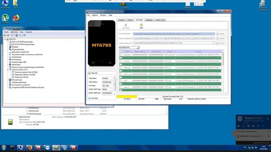
Task: Click the Back arrow in Device Manager toolbar
Action: pos(5,35)
